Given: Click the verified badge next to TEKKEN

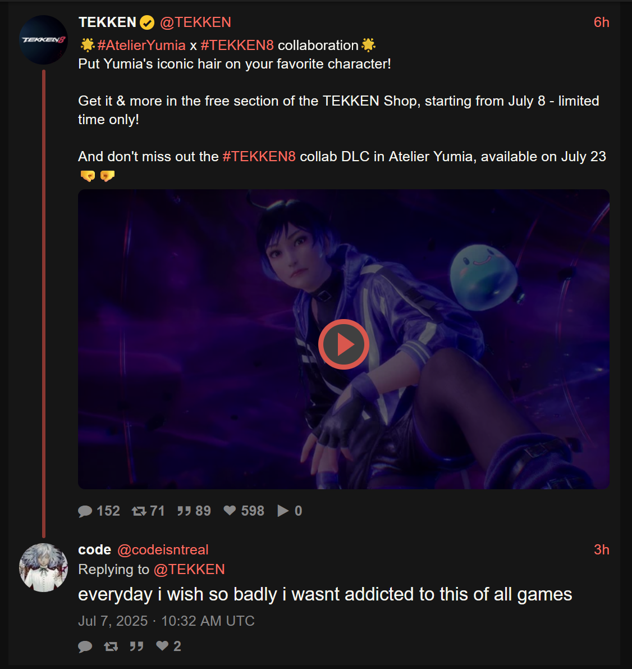Looking at the screenshot, I should pos(147,22).
